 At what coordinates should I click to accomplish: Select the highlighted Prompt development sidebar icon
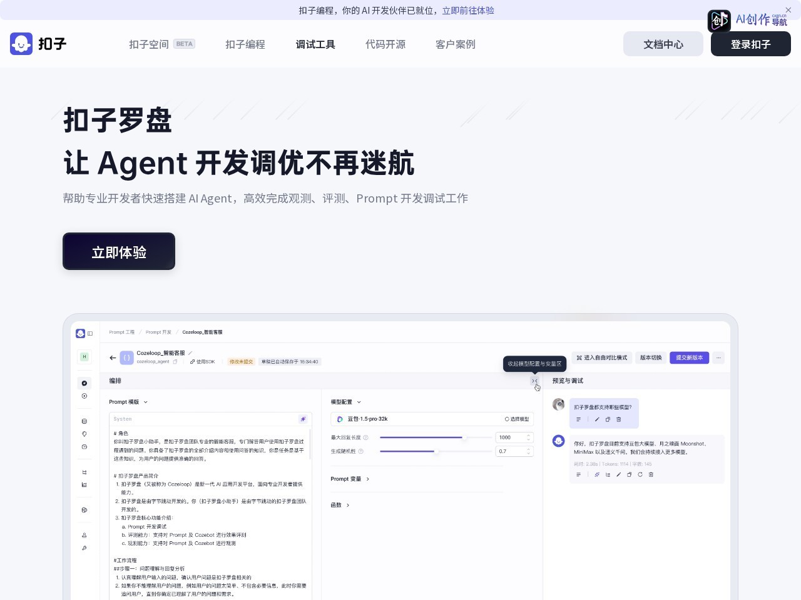(x=84, y=383)
